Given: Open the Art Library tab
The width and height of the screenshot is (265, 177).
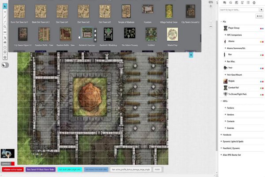Looking at the screenshot, I should [231, 3].
